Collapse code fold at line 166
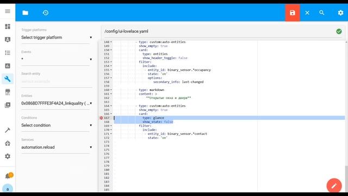Viewport: 348px width, 196px height. [x=111, y=114]
